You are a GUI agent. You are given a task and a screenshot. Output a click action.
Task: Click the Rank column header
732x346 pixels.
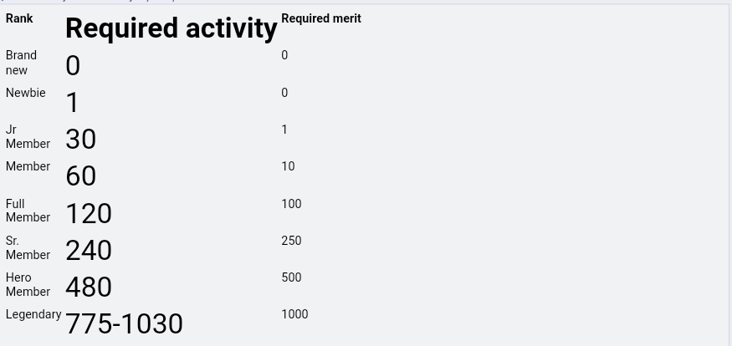[19, 18]
